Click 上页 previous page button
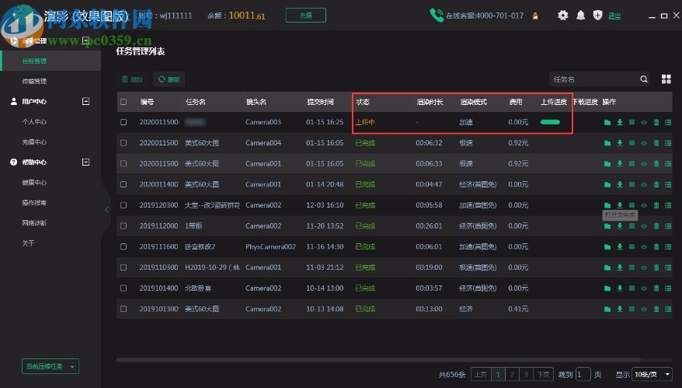Viewport: 682px width, 388px height. (481, 375)
